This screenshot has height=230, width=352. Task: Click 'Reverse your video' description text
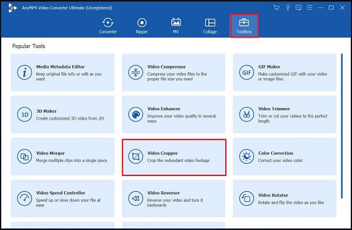tap(175, 202)
